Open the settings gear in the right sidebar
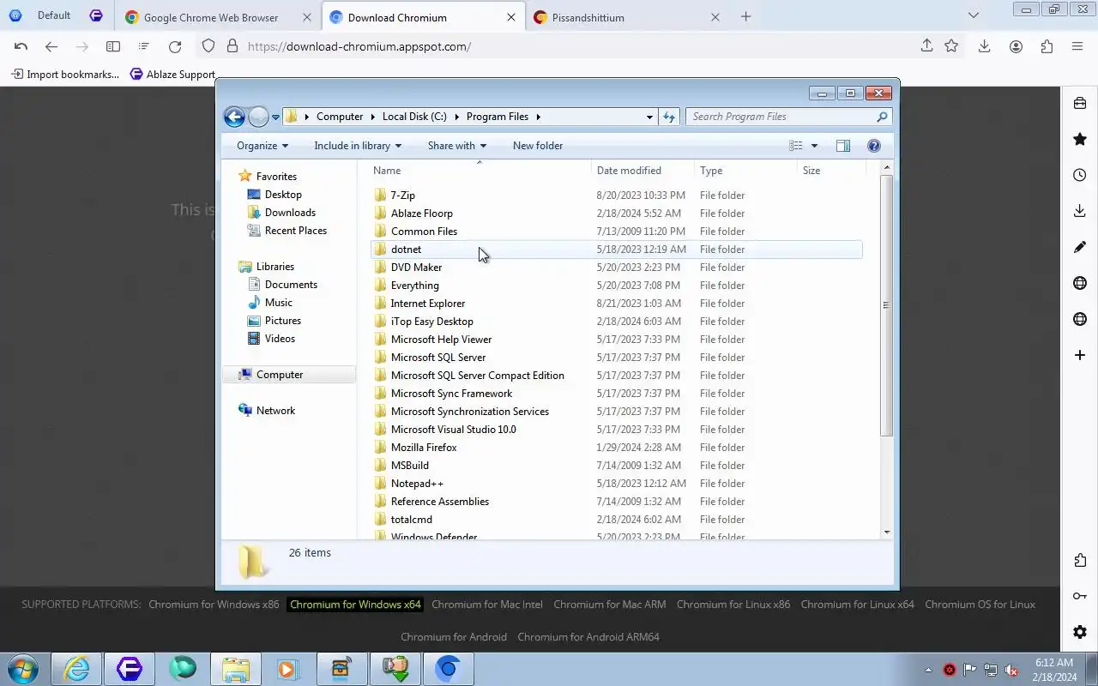1098x686 pixels. [1080, 632]
